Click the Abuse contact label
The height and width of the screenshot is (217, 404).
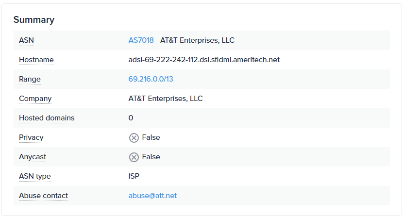(x=43, y=196)
